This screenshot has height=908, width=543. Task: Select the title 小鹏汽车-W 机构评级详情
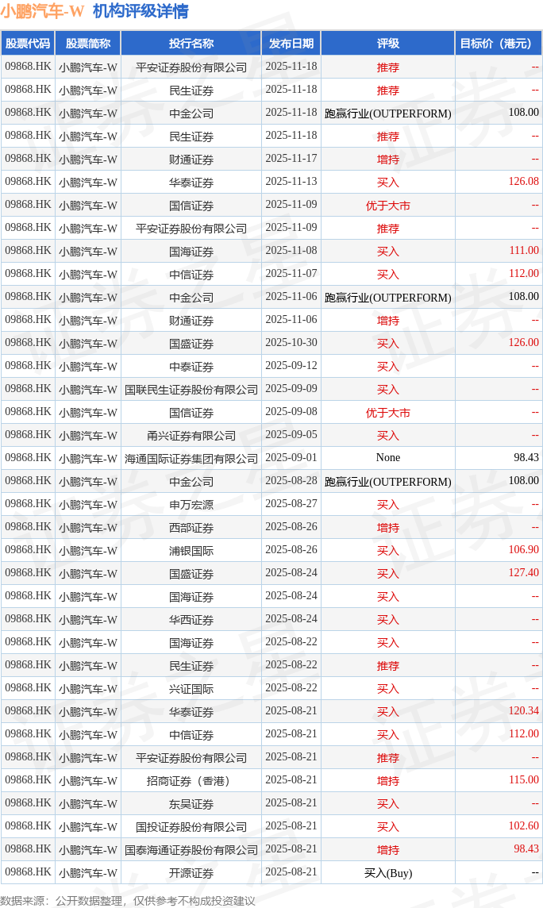click(x=94, y=11)
